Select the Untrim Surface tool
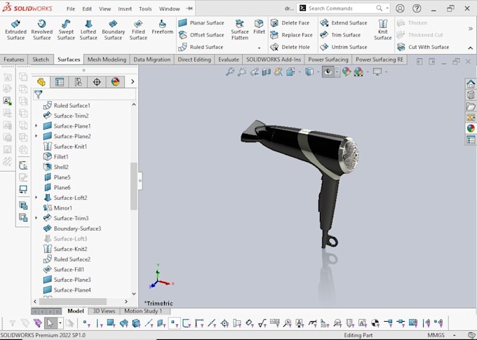The height and width of the screenshot is (340, 477). 344,47
